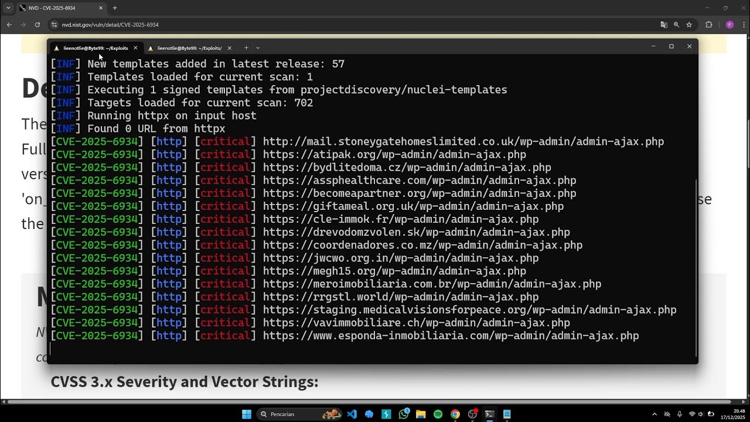Open the Chrome profile avatar

[x=729, y=25]
